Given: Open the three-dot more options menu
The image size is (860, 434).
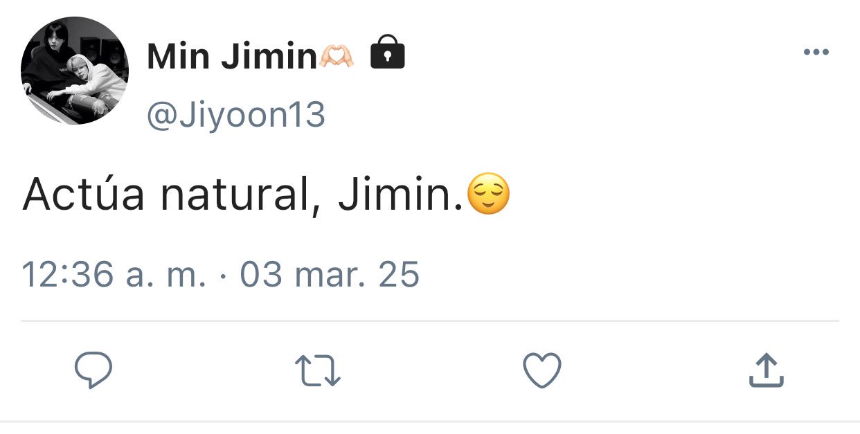Looking at the screenshot, I should [816, 52].
